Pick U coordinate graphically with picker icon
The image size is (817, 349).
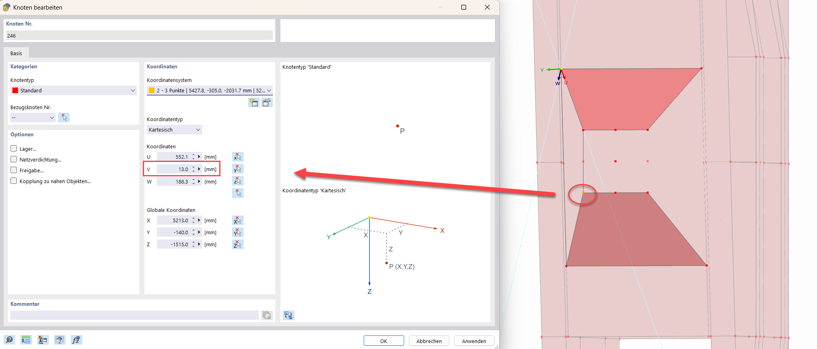coord(238,157)
